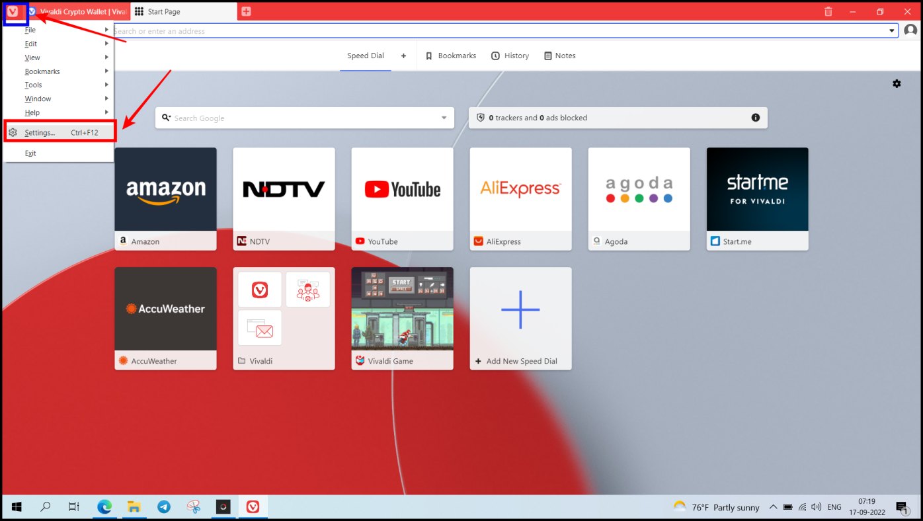Open the Edit menu
This screenshot has height=521, width=923.
click(58, 44)
